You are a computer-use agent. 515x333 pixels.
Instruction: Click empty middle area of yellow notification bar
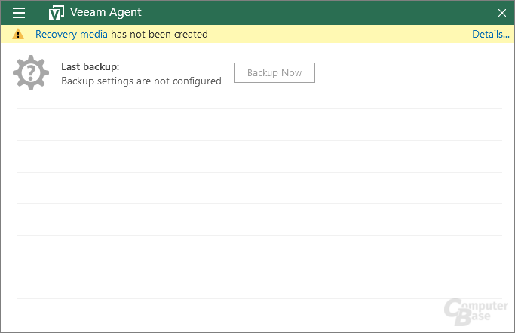(x=339, y=35)
